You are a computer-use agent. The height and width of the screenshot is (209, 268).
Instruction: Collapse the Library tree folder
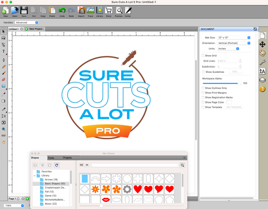[34, 176]
